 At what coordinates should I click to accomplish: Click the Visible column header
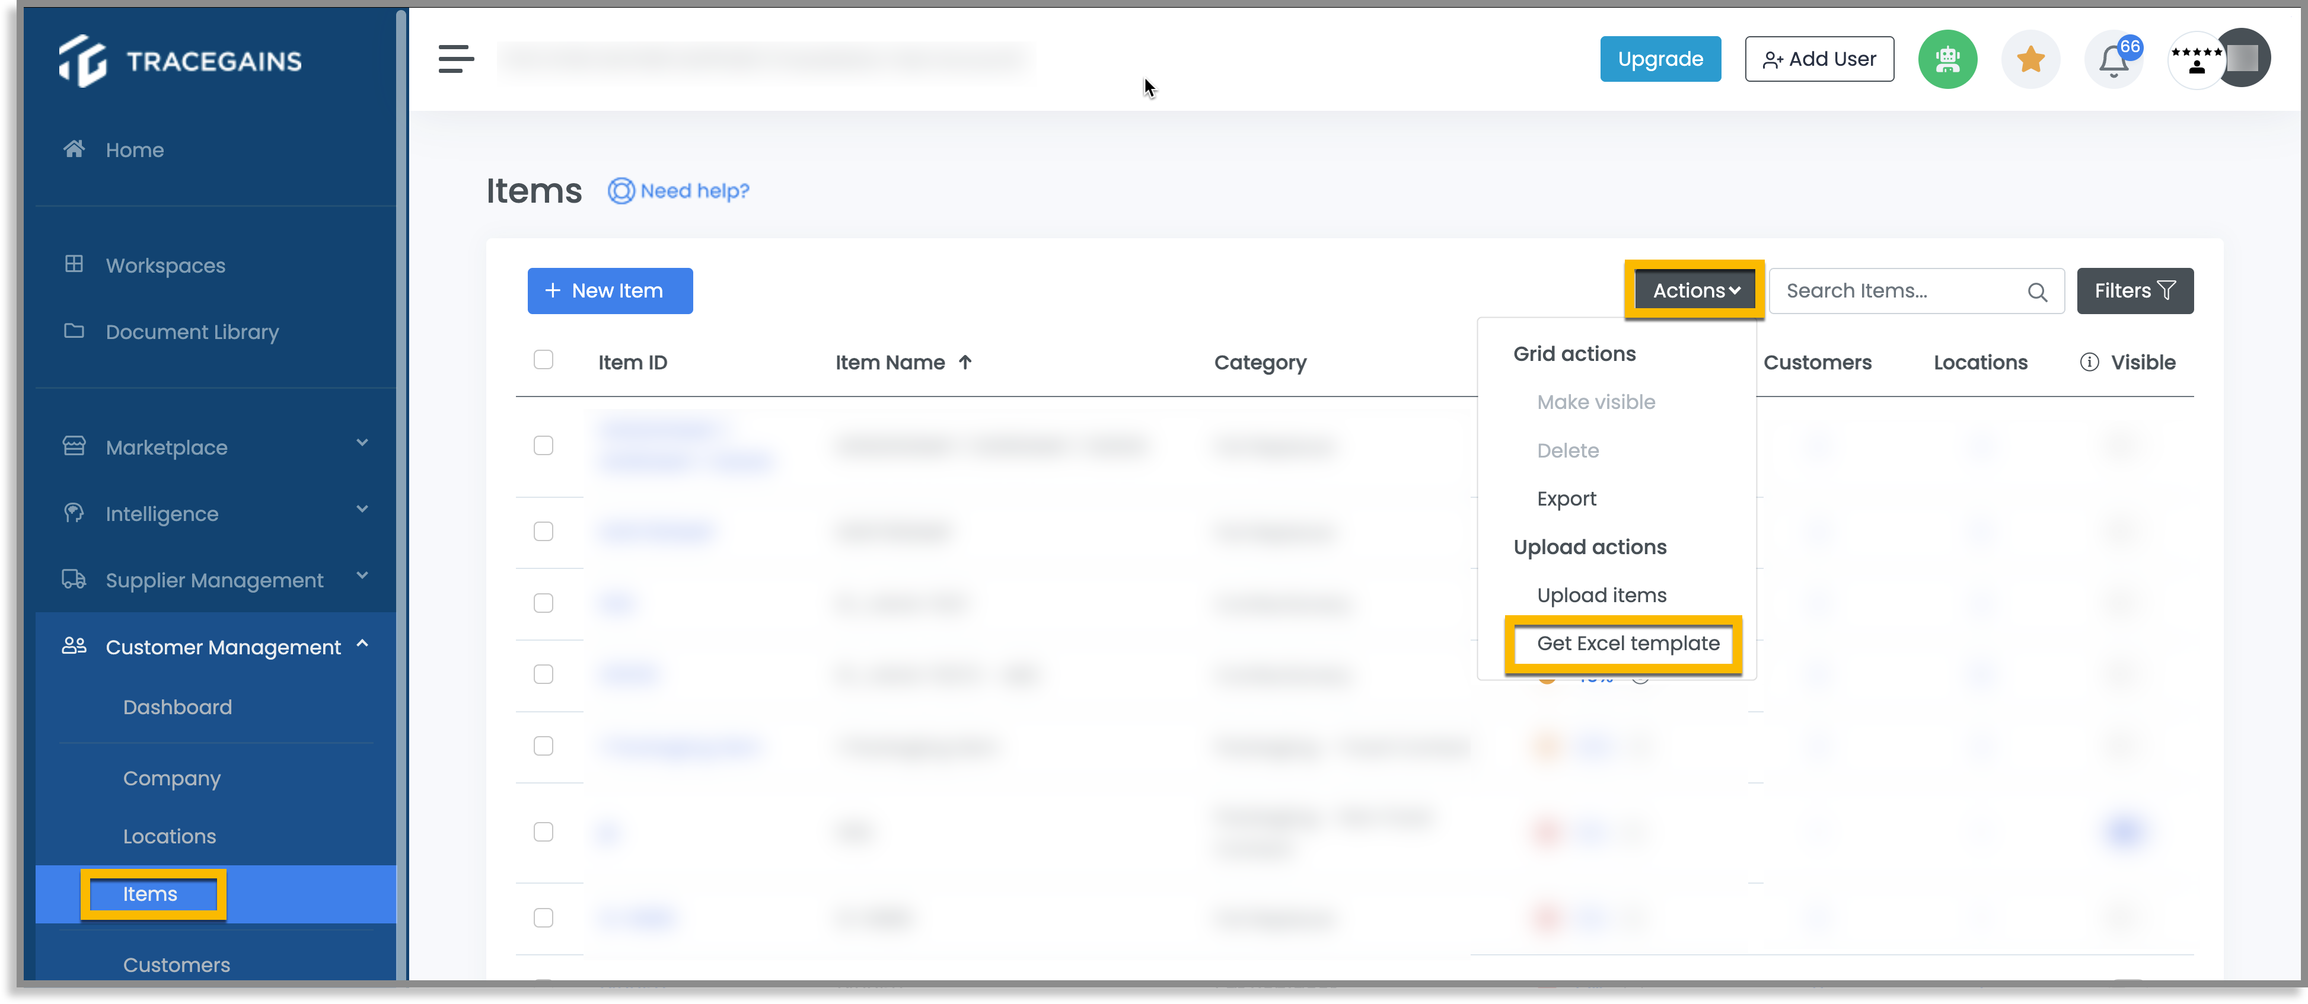(x=2142, y=362)
